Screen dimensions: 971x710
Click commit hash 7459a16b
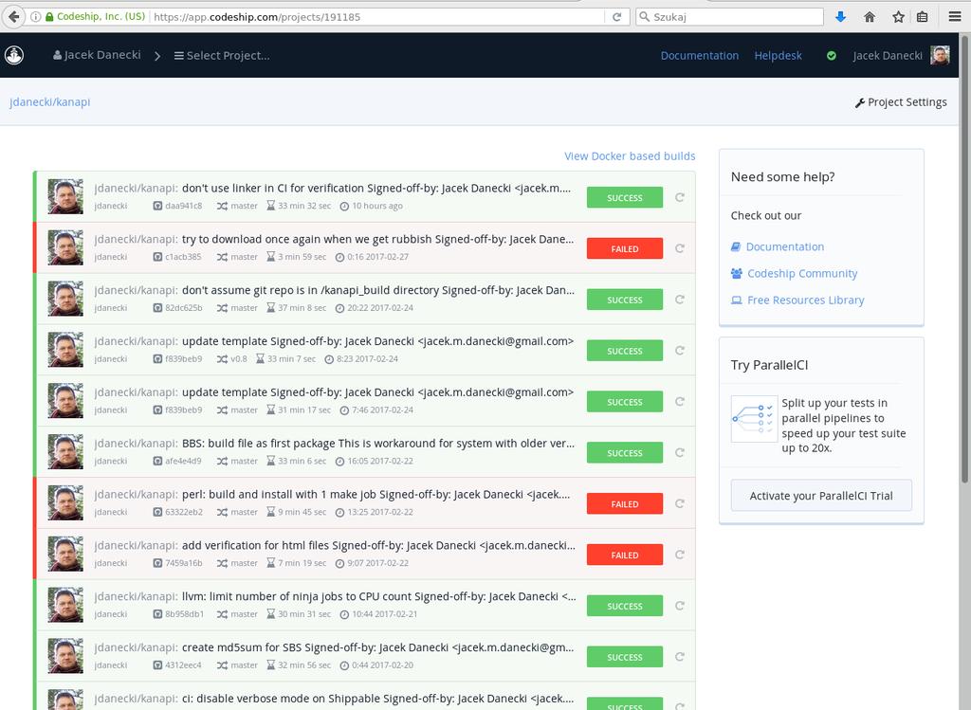(183, 563)
